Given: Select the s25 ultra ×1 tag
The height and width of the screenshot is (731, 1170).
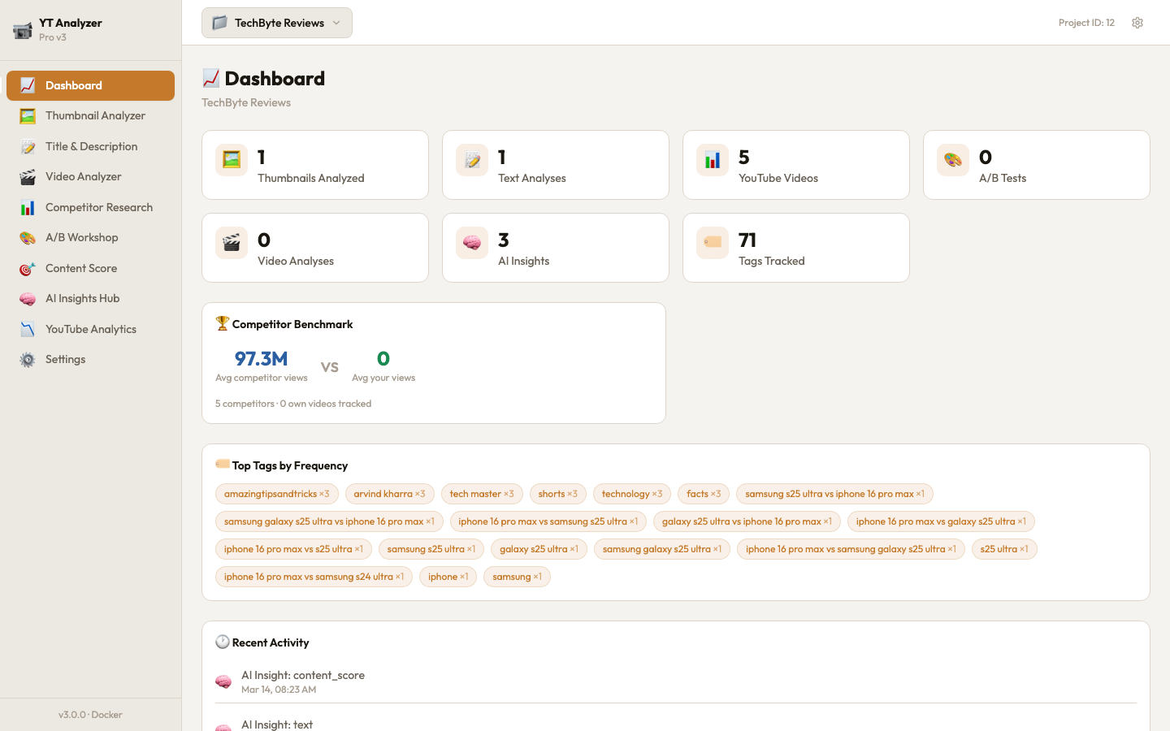Looking at the screenshot, I should (1004, 549).
